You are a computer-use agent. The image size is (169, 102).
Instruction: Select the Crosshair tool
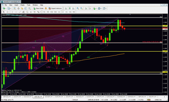tap(8, 12)
